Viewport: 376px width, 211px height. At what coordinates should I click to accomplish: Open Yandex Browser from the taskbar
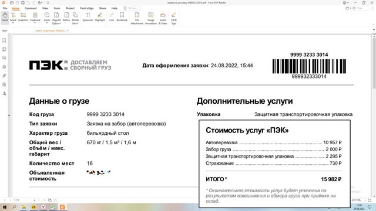(43, 207)
